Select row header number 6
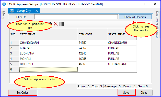Viewport: 161px width, 97px height. 14,70
